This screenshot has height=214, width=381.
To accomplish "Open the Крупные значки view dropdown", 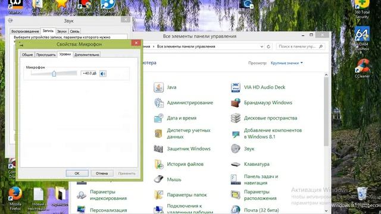I will click(x=287, y=63).
